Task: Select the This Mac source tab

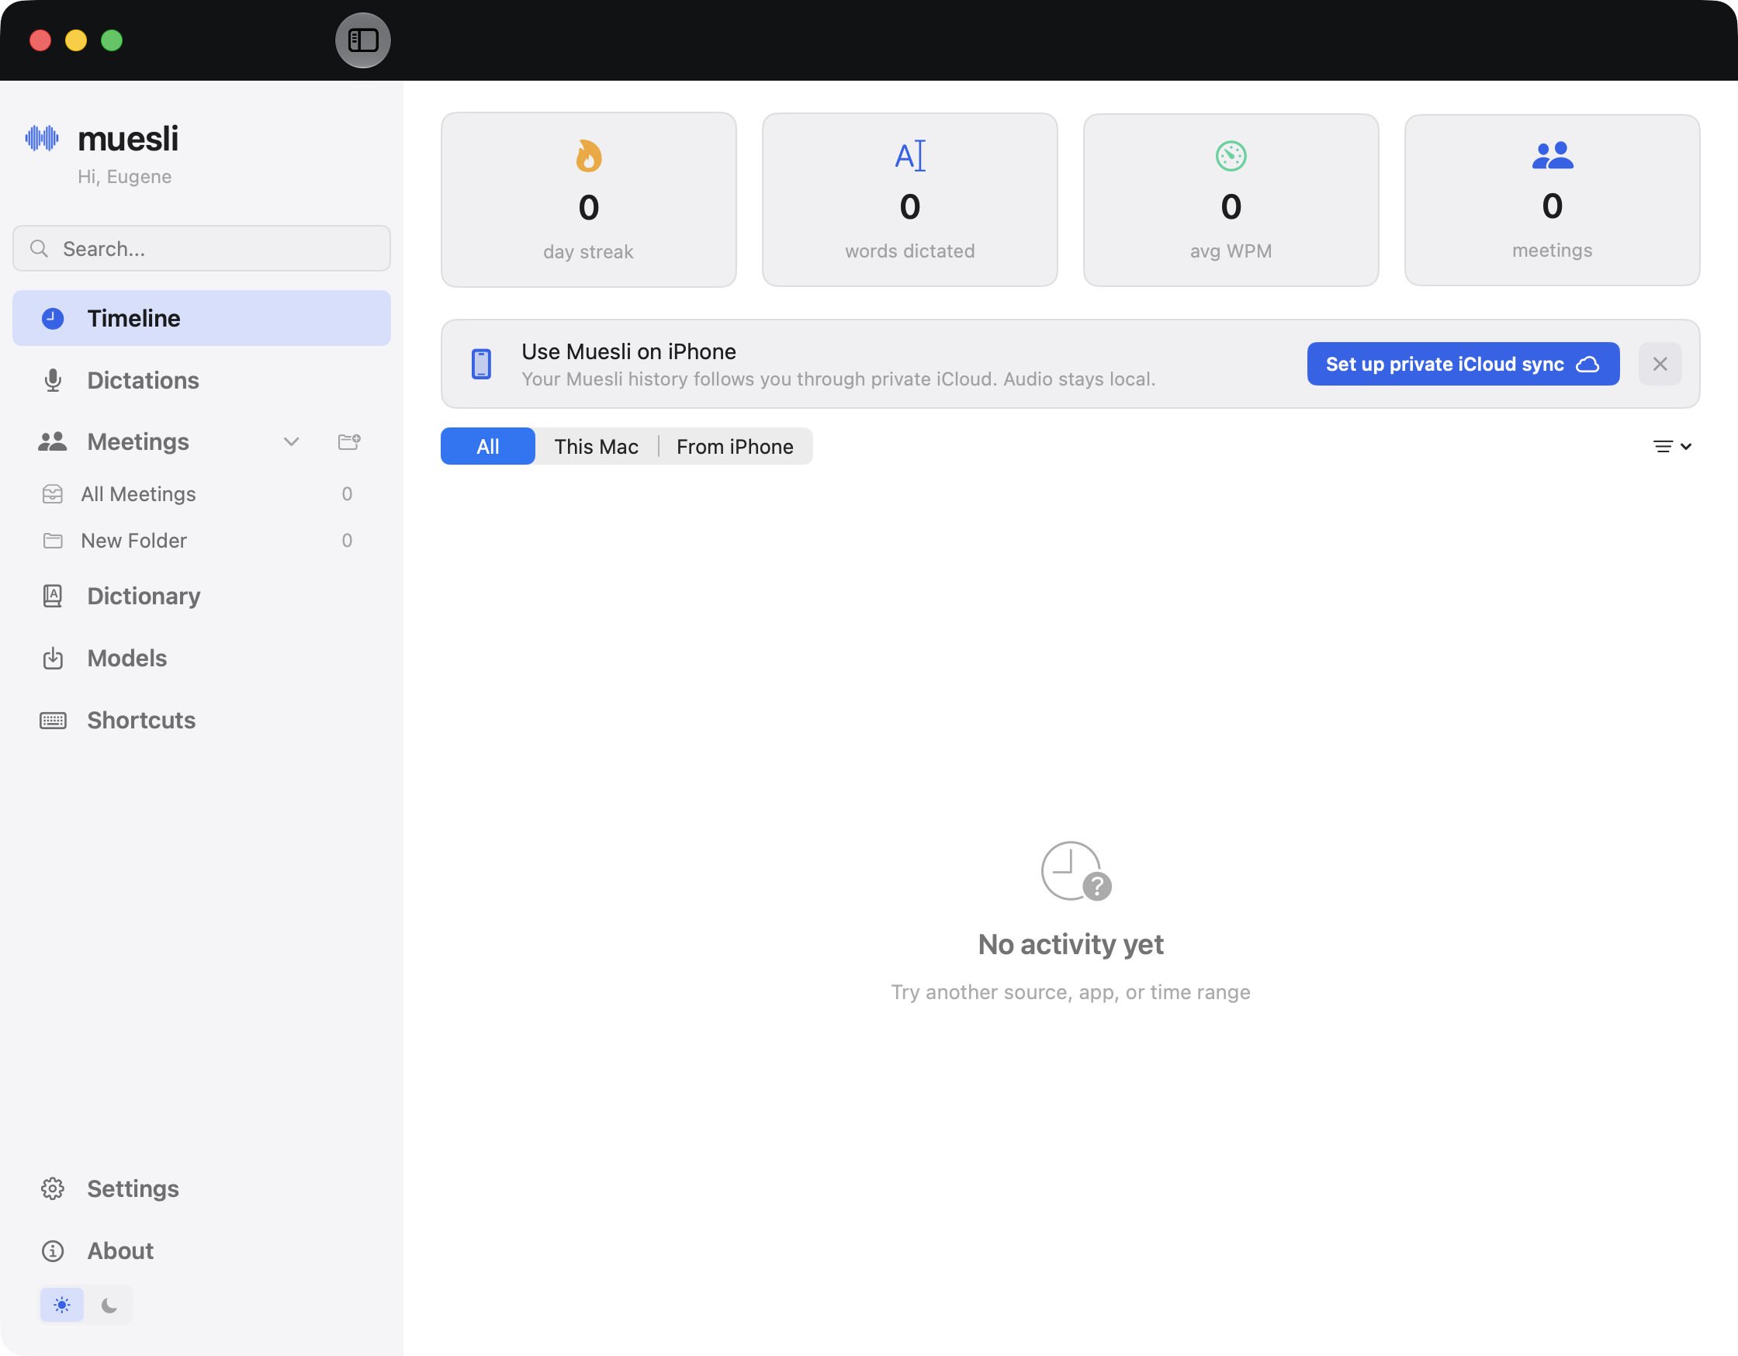Action: (x=597, y=446)
